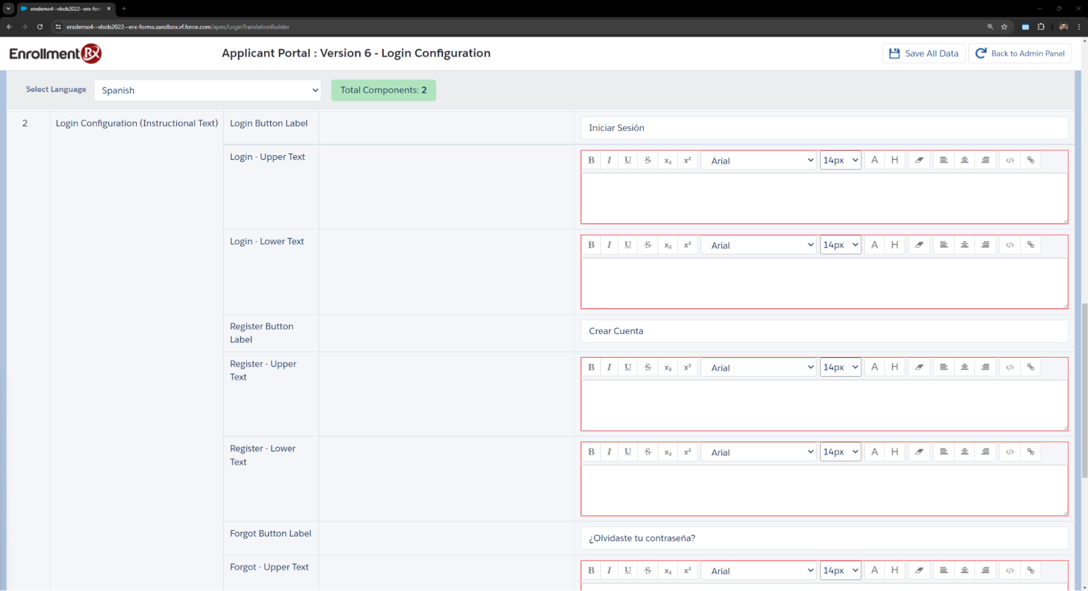This screenshot has width=1088, height=591.
Task: Apply strikethrough in Register Lower Text editor
Action: click(x=648, y=452)
